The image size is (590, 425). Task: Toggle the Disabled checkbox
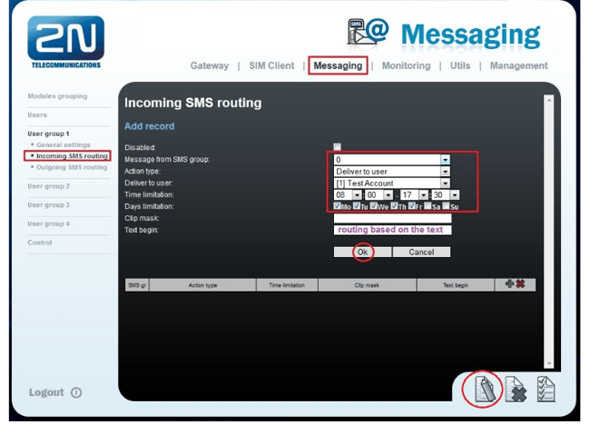(337, 147)
